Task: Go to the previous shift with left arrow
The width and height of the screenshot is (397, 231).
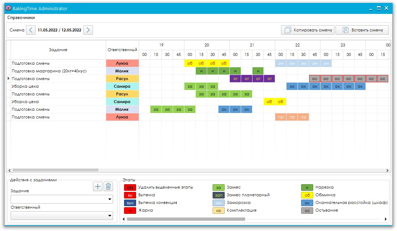Action: (31, 30)
